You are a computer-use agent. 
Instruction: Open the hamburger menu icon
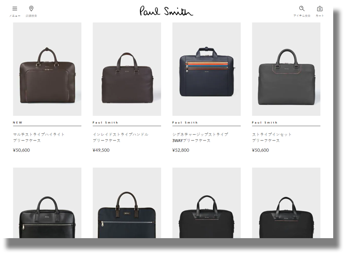[x=15, y=9]
